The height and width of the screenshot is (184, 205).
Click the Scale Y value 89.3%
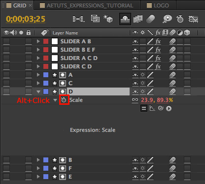(x=165, y=100)
